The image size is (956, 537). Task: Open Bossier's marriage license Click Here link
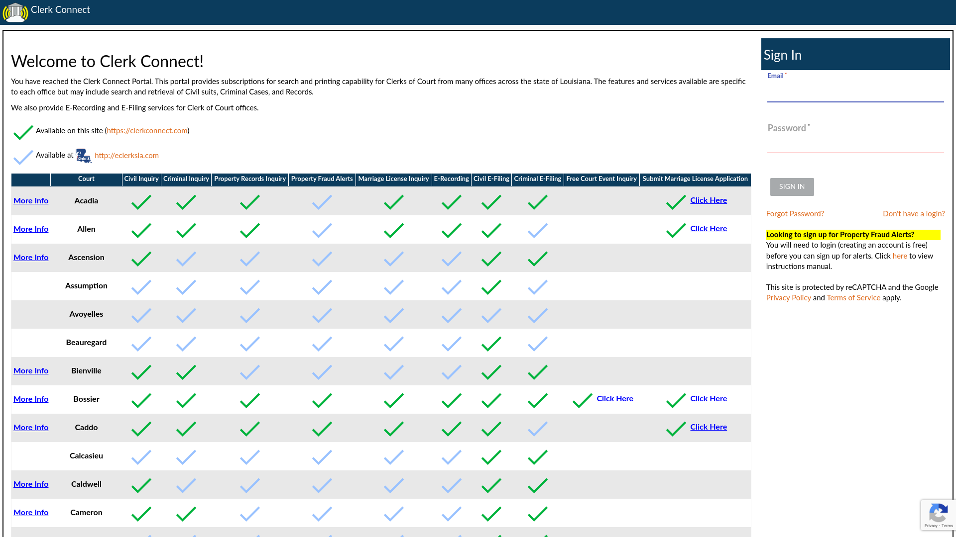tap(709, 399)
